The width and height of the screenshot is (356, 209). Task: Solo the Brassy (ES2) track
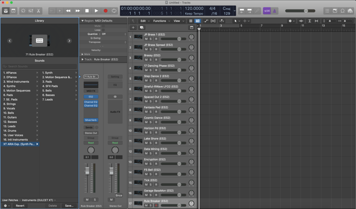[151, 60]
